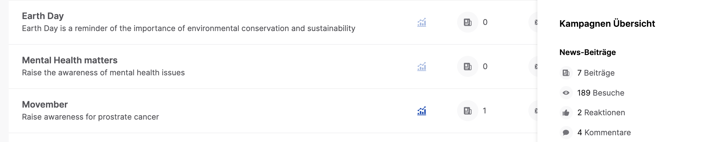Click the speech bubble icon beside 4 Kommentare

pyautogui.click(x=566, y=132)
